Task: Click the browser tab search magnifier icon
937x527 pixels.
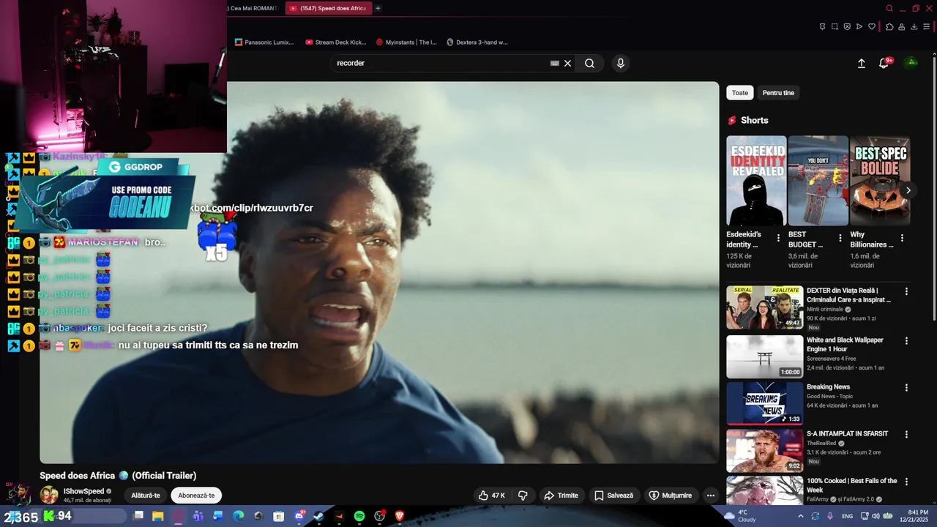Action: tap(889, 8)
